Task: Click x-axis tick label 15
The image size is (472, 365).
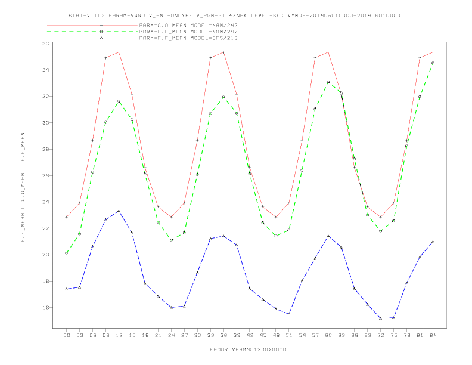Action: coord(132,335)
